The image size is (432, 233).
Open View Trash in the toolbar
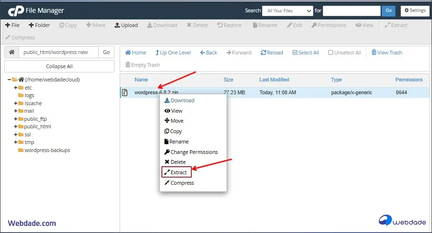coord(386,53)
